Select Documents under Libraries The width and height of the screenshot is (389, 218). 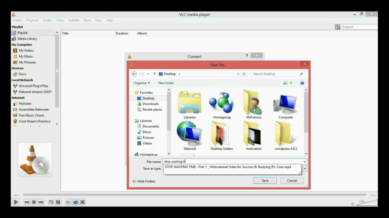pyautogui.click(x=151, y=126)
